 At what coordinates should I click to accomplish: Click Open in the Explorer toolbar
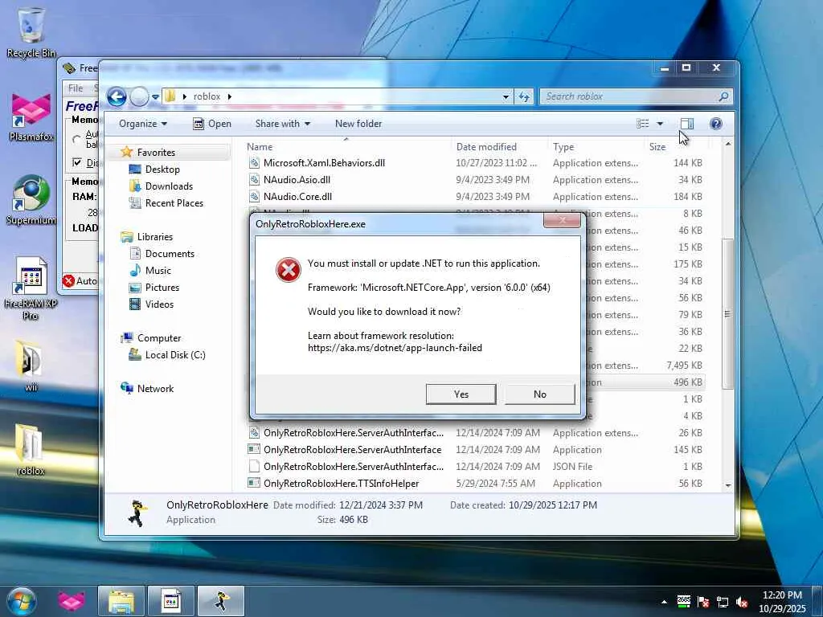[x=212, y=124]
